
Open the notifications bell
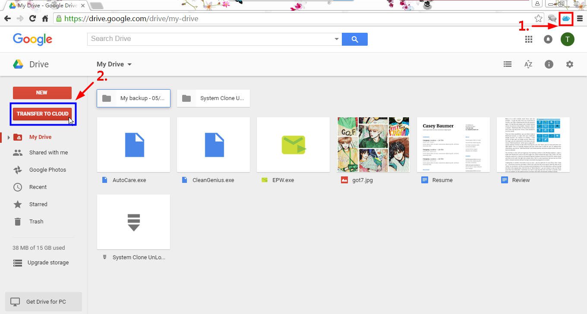click(548, 39)
